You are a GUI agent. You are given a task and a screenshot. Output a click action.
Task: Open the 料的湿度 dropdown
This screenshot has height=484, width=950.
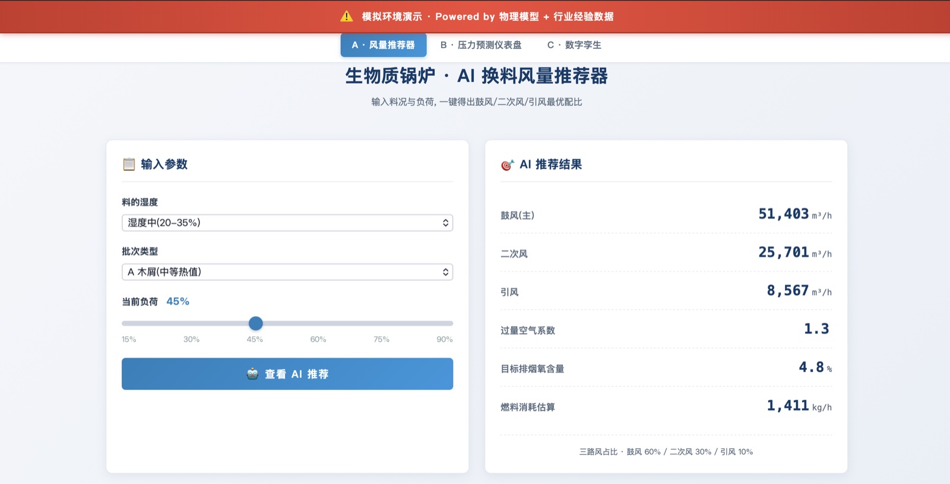(x=287, y=222)
